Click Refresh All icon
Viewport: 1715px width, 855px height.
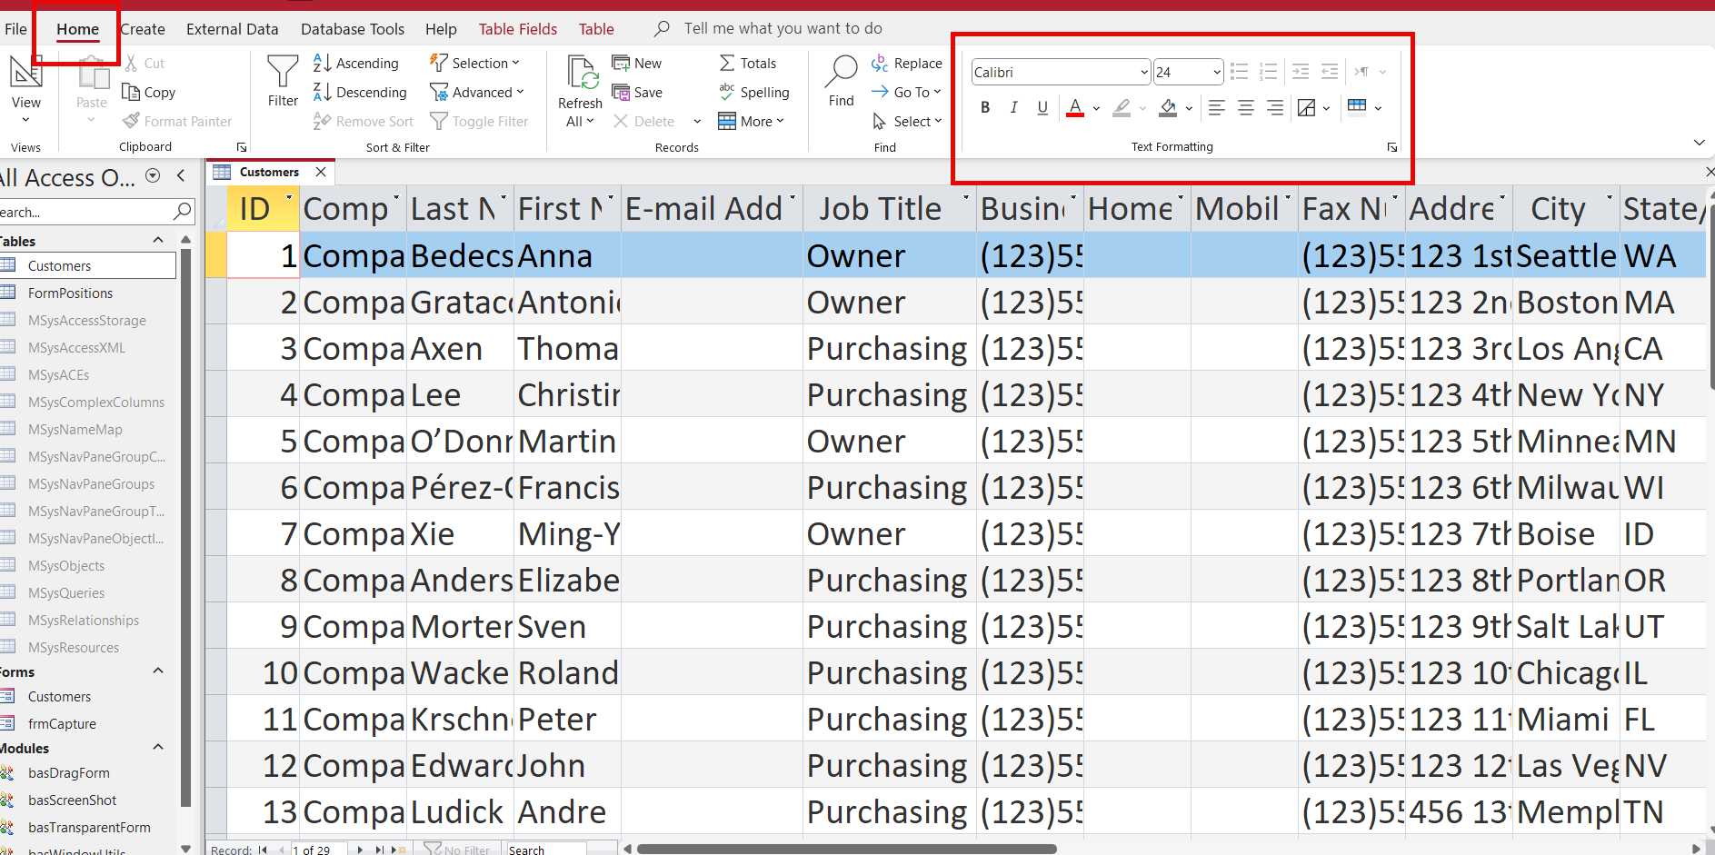point(581,75)
